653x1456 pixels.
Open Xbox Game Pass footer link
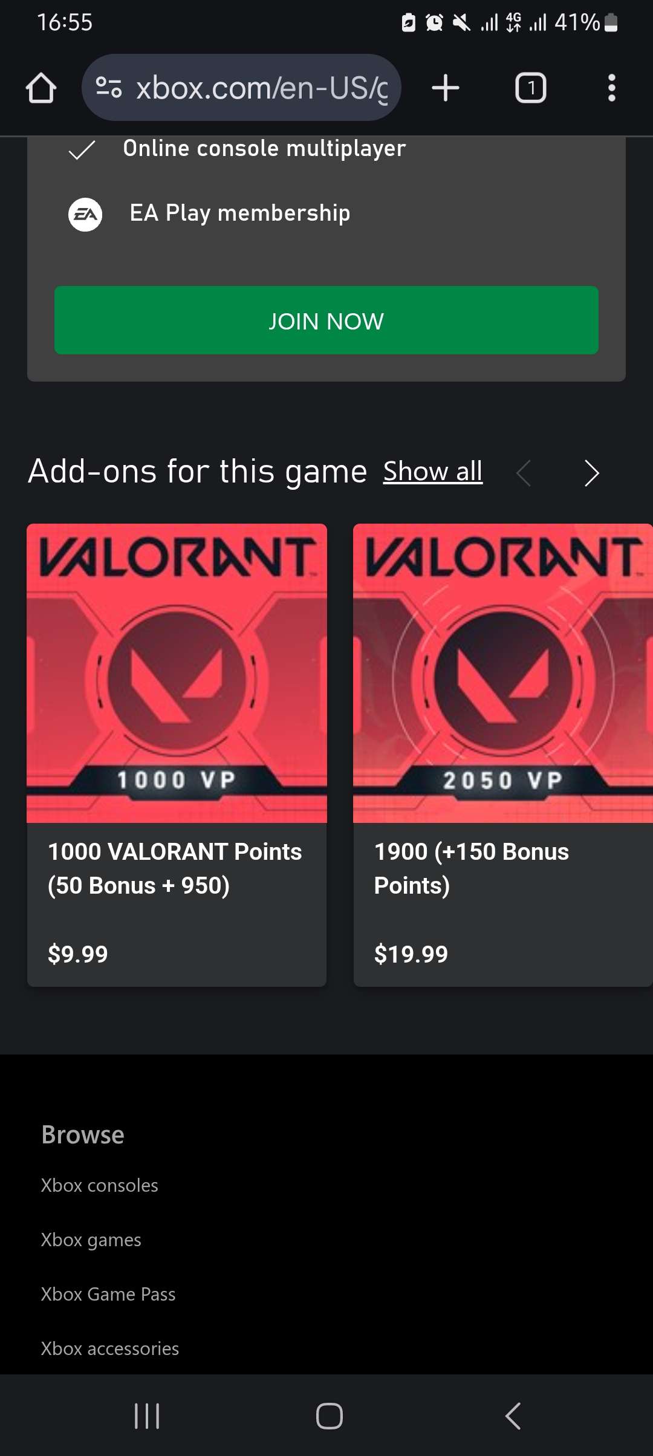coord(108,1294)
